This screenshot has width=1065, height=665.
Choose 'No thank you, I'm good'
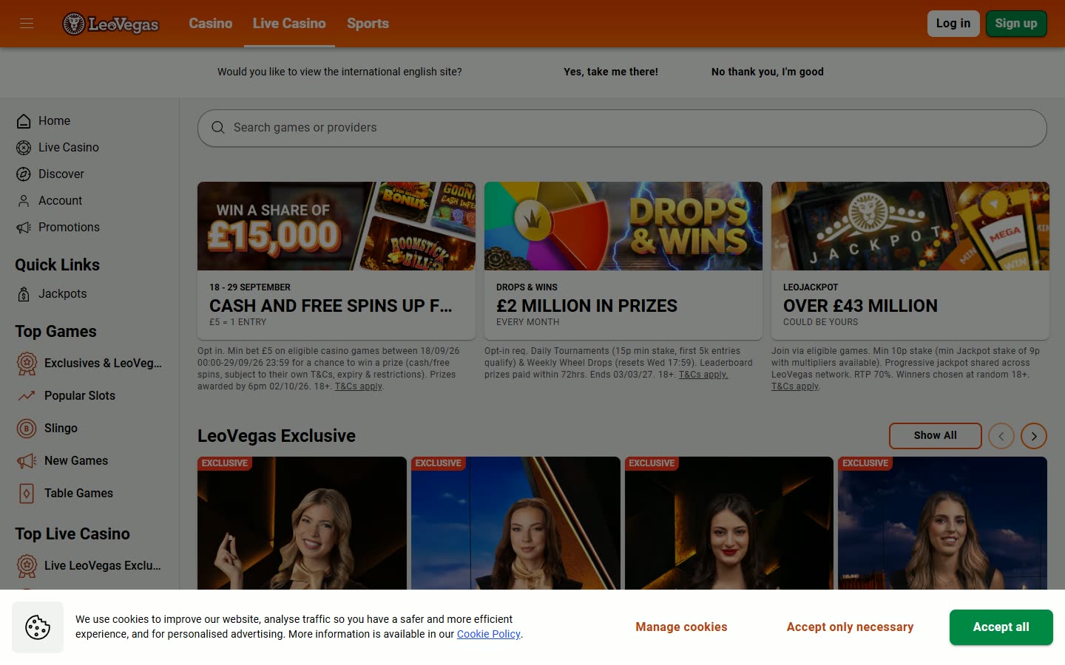[768, 72]
